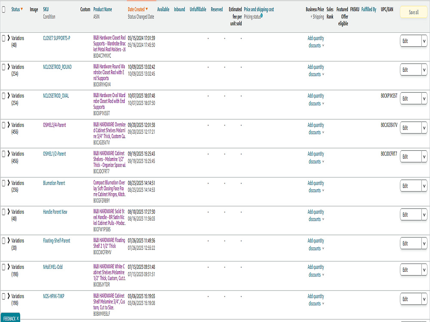430x322 pixels.
Task: Expand variations for Handle Parent New
Action: (9, 212)
